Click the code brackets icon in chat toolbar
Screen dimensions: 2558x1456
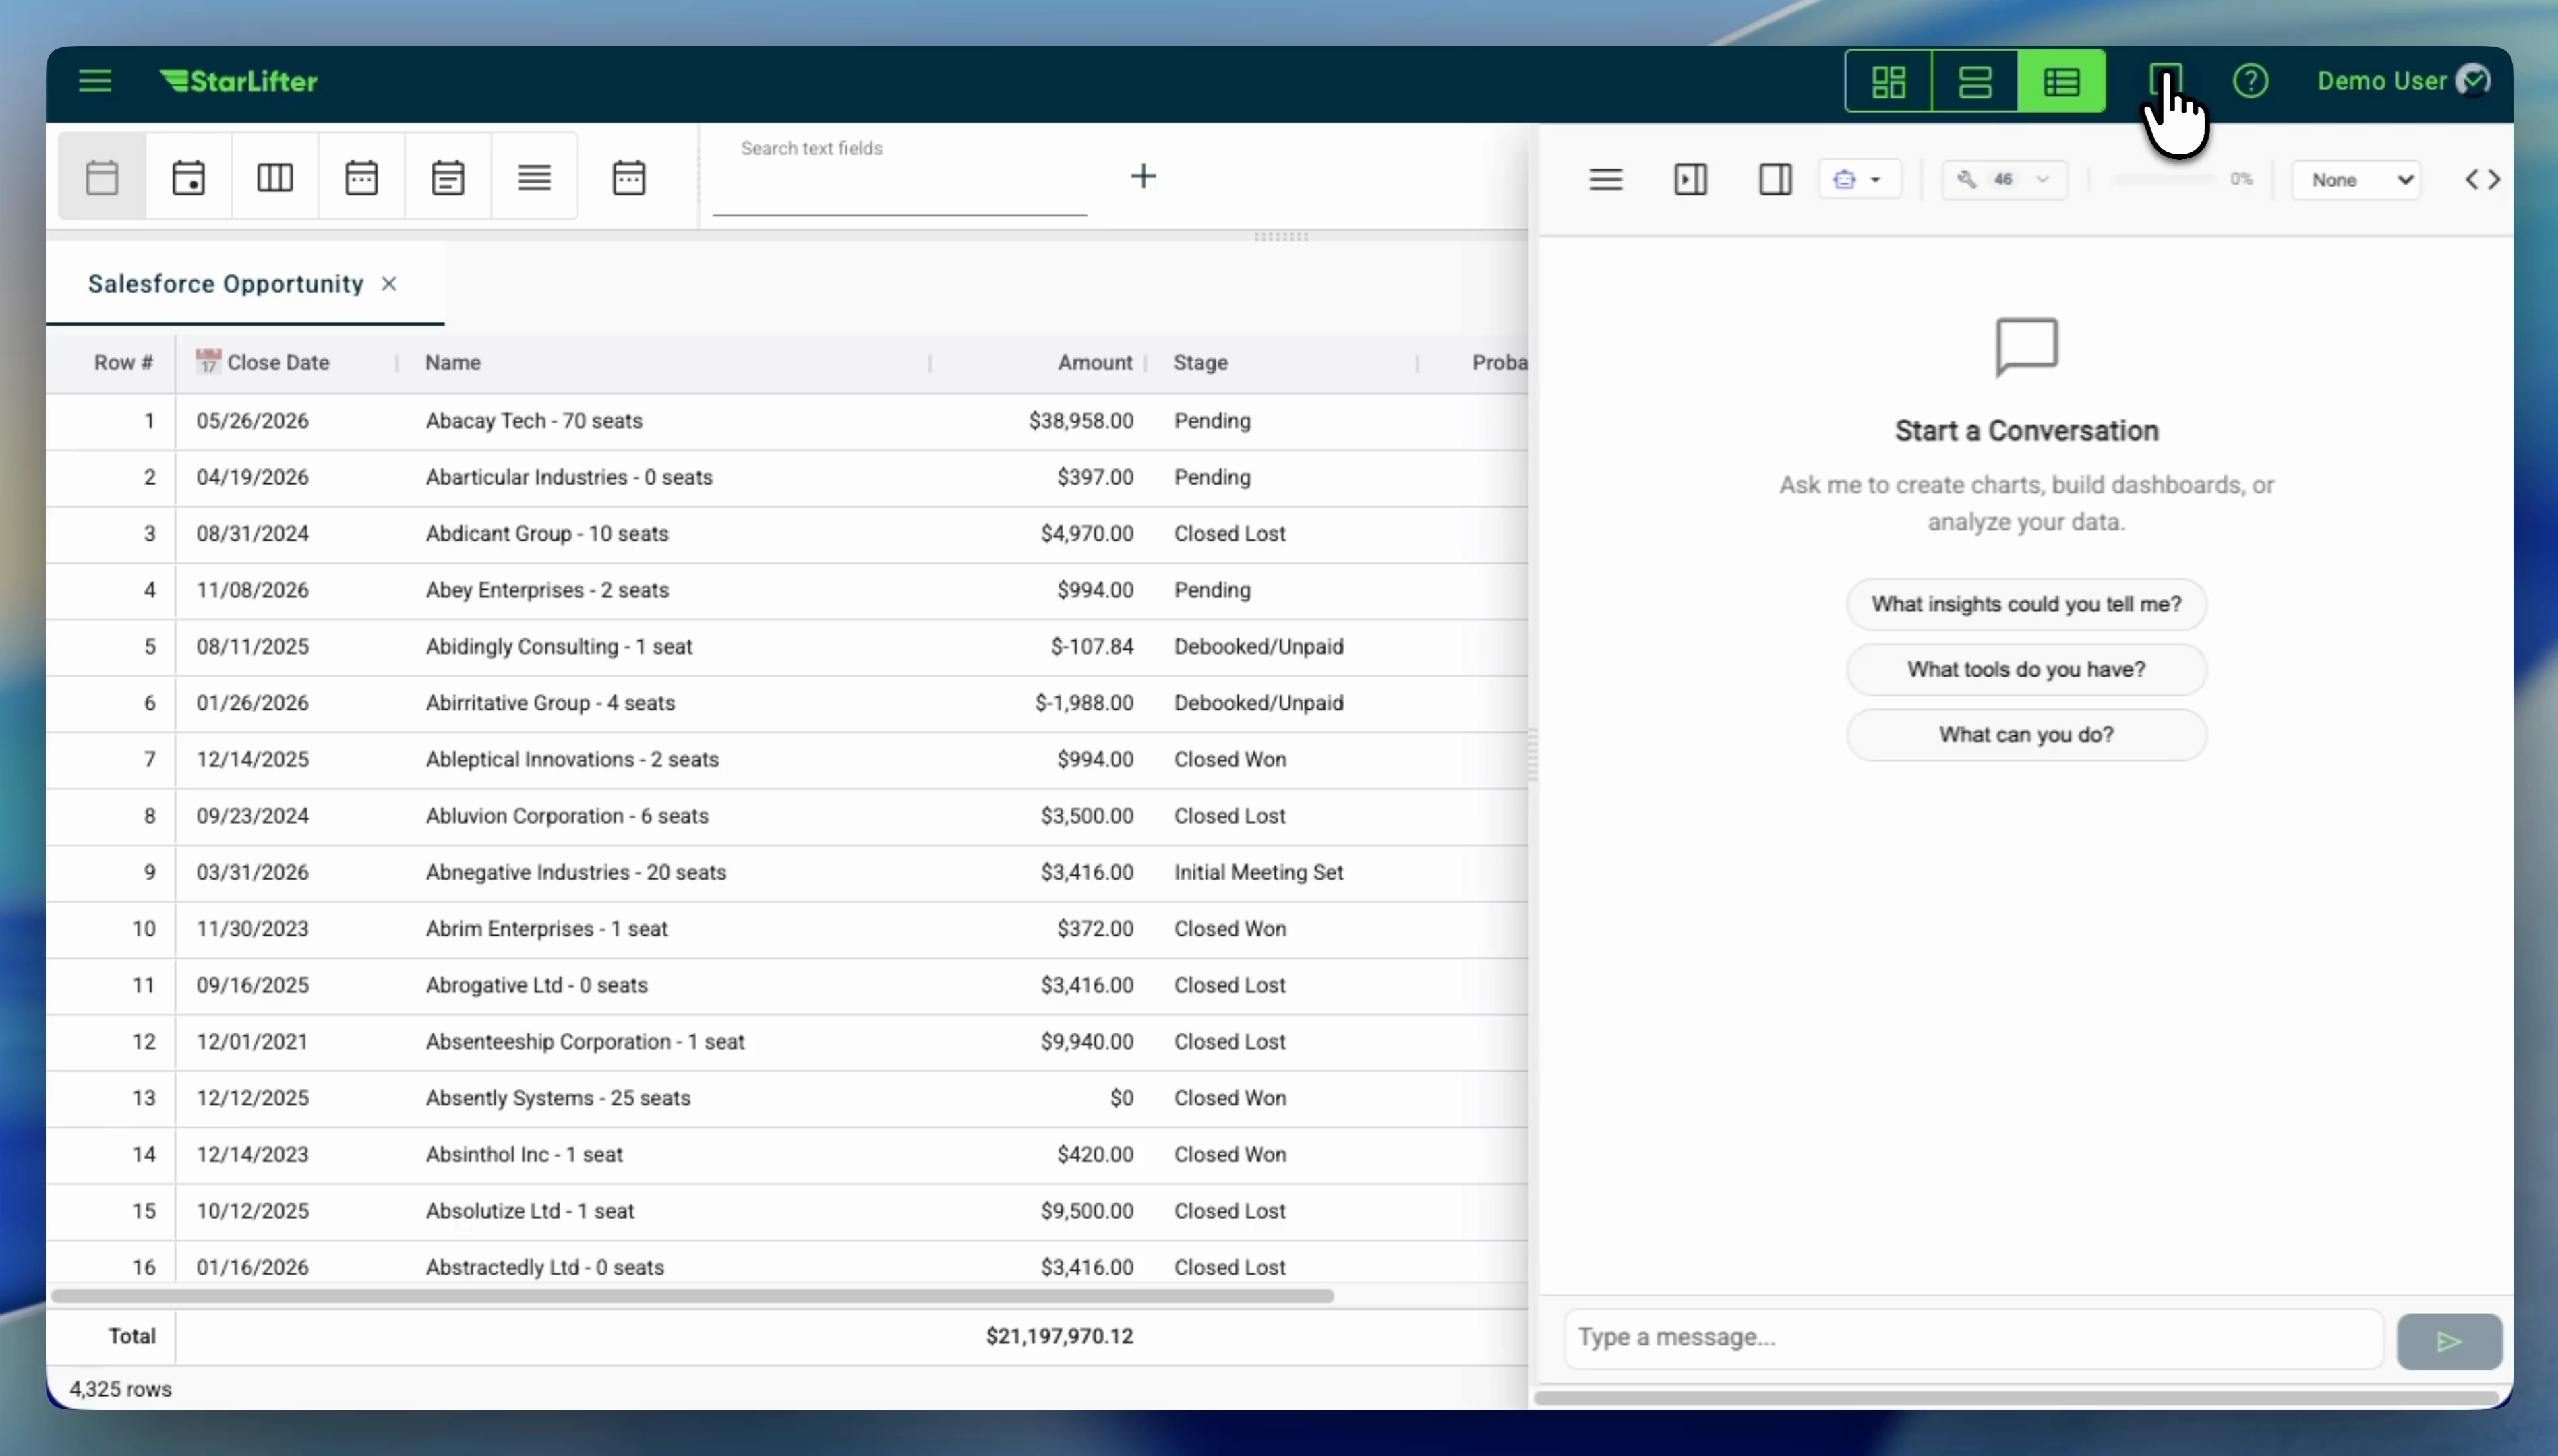tap(2482, 180)
